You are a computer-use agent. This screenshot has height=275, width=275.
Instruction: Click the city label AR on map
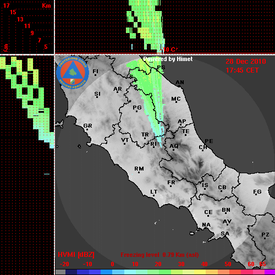coord(118,89)
